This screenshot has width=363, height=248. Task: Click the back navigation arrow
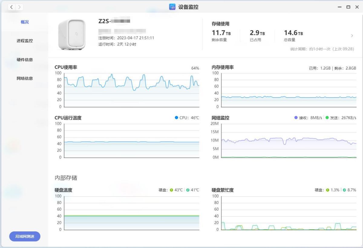click(11, 7)
